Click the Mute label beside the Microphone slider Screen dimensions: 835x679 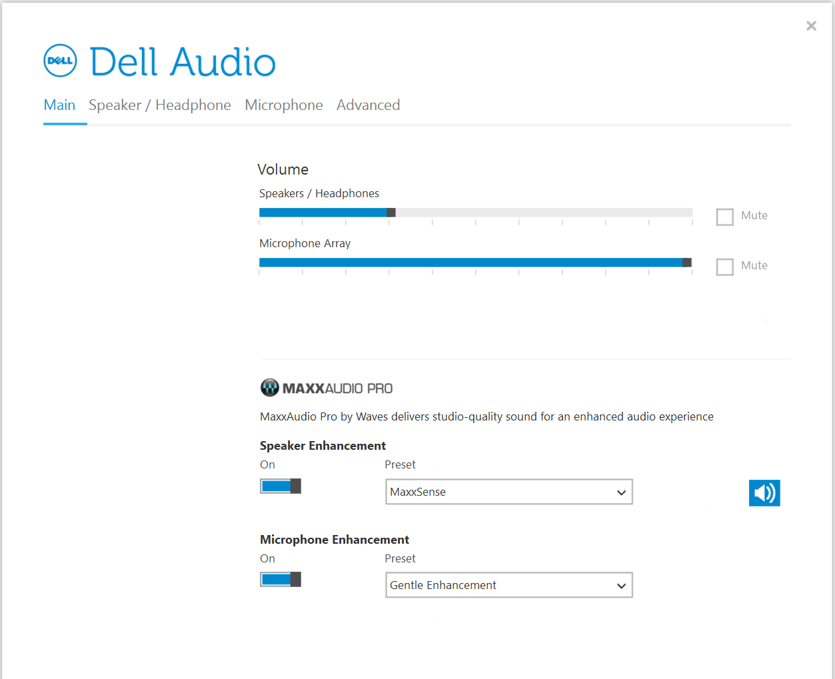click(754, 265)
